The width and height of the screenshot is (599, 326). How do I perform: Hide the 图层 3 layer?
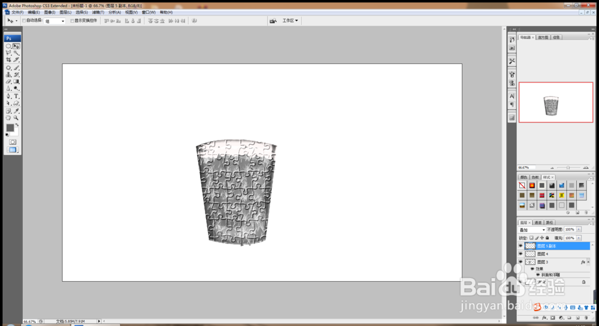(521, 262)
